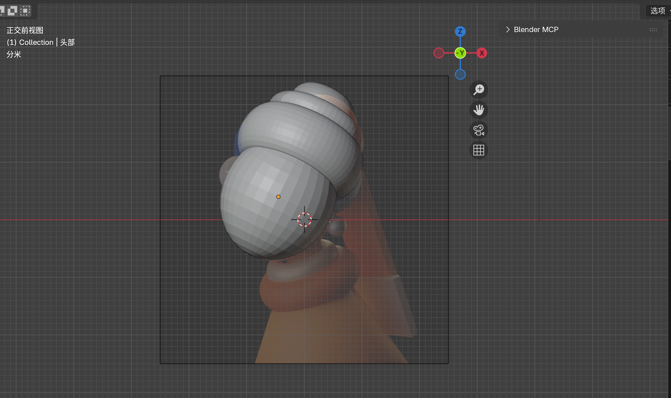Toggle perspective/orthographic with the grid icon
This screenshot has height=398, width=671.
[x=478, y=150]
